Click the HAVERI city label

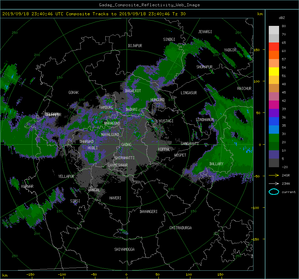pos(115,198)
